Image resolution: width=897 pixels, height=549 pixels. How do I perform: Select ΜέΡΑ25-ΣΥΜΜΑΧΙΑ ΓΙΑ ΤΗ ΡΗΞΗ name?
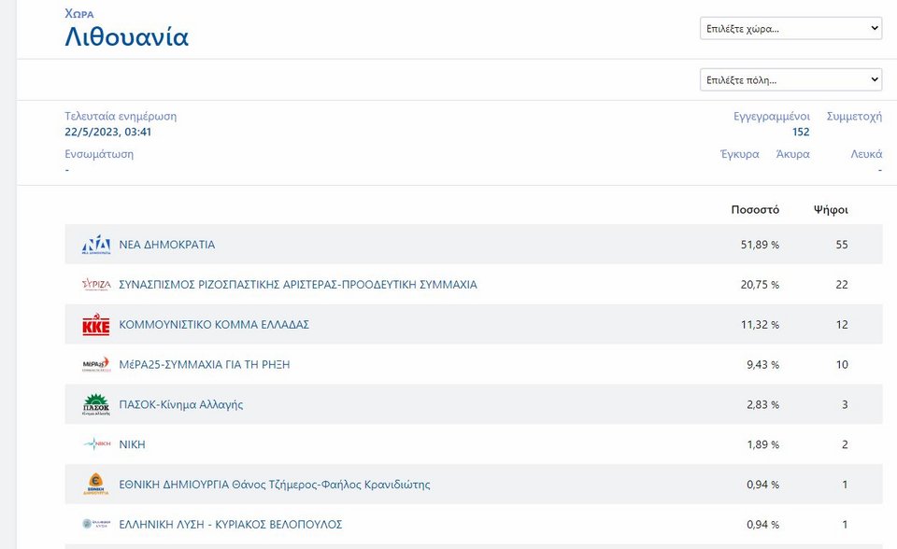point(205,365)
